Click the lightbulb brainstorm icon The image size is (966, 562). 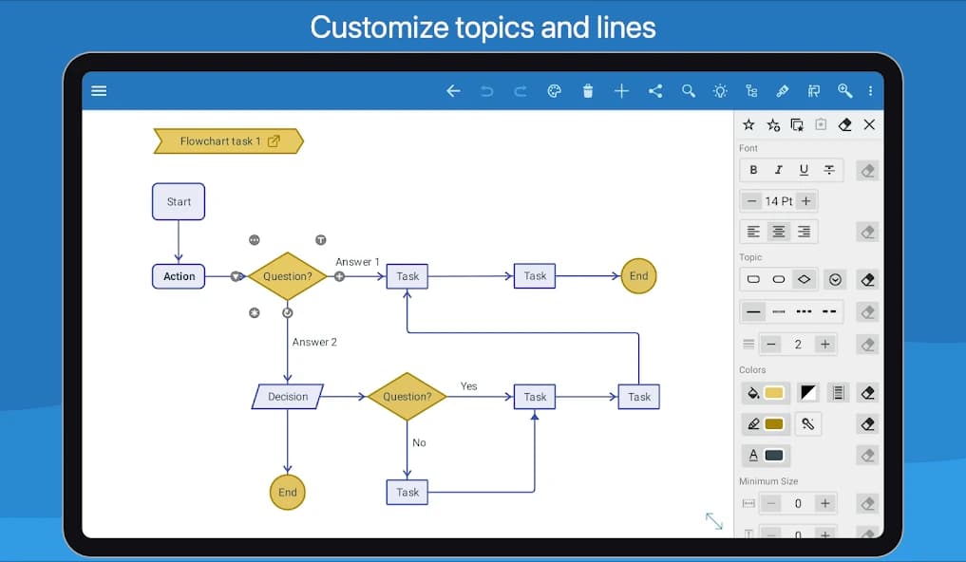click(x=719, y=90)
